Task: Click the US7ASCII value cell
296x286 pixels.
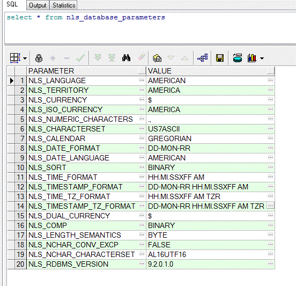Action: tap(206, 129)
